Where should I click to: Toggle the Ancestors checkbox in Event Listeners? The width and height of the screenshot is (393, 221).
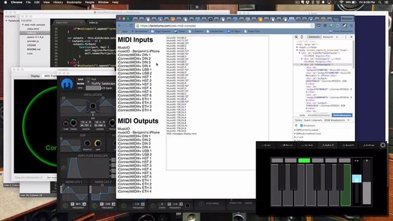302,125
